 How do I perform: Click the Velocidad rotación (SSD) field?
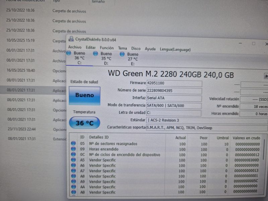point(254,99)
